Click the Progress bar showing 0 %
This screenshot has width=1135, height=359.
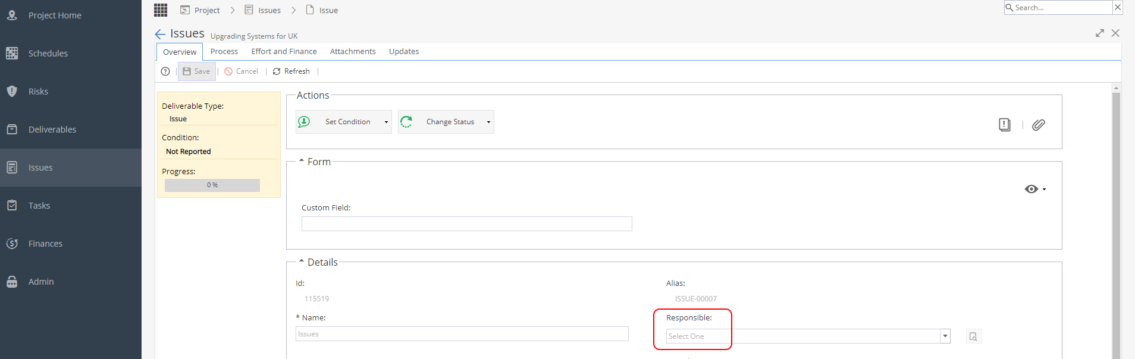pos(212,185)
